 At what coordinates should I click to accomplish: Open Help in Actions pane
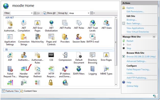[129, 82]
